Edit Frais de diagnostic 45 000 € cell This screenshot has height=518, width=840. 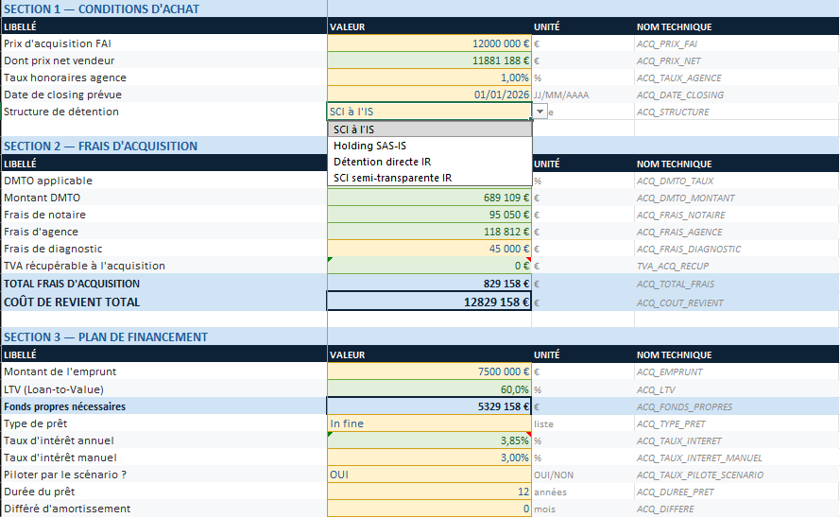[x=429, y=249]
